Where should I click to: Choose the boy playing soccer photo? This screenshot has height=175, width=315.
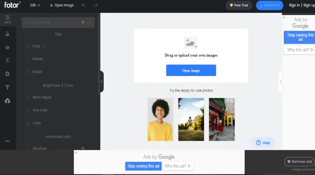tap(191, 120)
